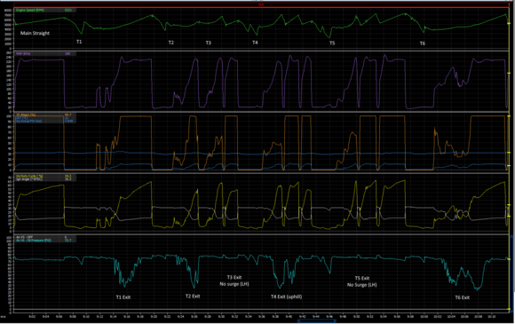Select the MAP (kPa) channel label
This screenshot has width=515, height=324.
23,53
